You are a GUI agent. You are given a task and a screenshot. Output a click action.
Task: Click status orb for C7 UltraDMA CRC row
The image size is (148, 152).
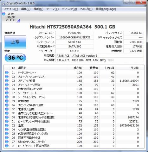[x=7, y=142]
